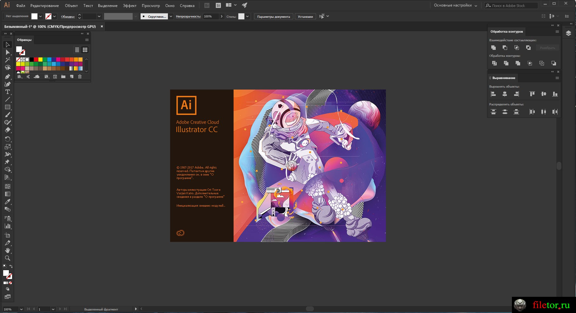576x313 pixels.
Task: Open the Layers panel icon
Action: (568, 33)
